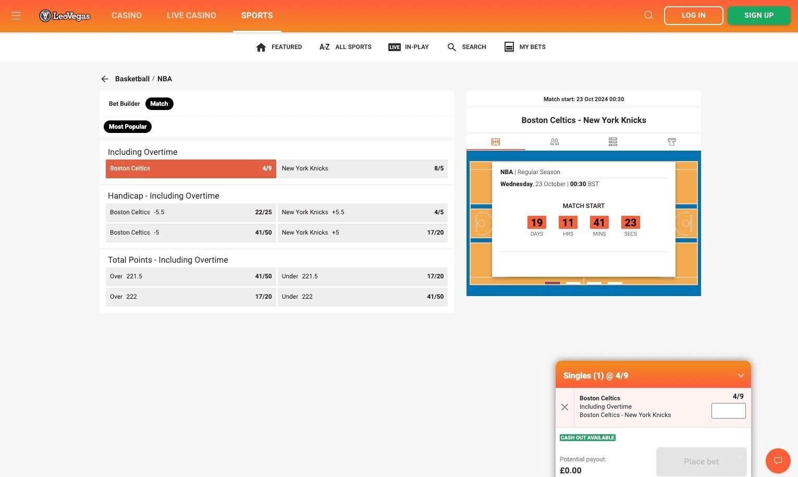Select second match widget slide indicator
The height and width of the screenshot is (477, 798).
[573, 283]
